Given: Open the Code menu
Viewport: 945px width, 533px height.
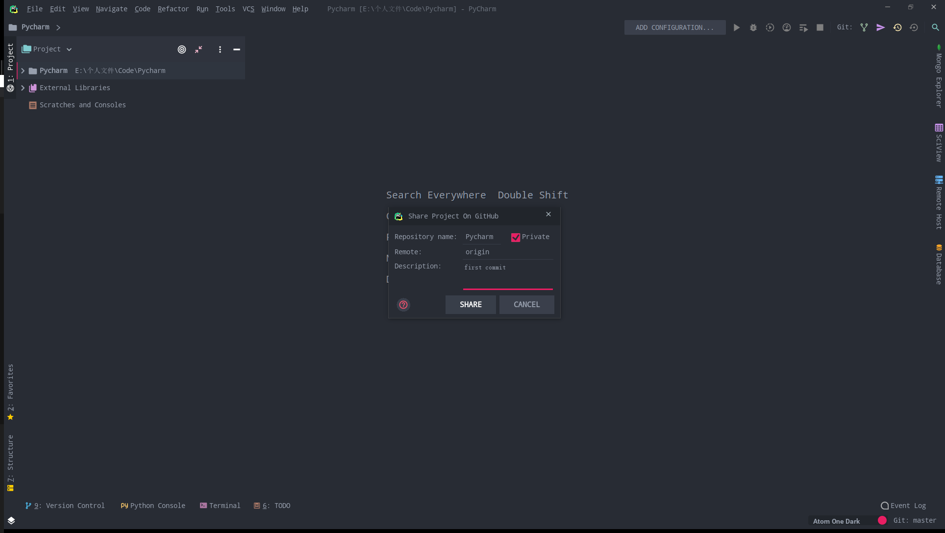Looking at the screenshot, I should click(x=143, y=9).
